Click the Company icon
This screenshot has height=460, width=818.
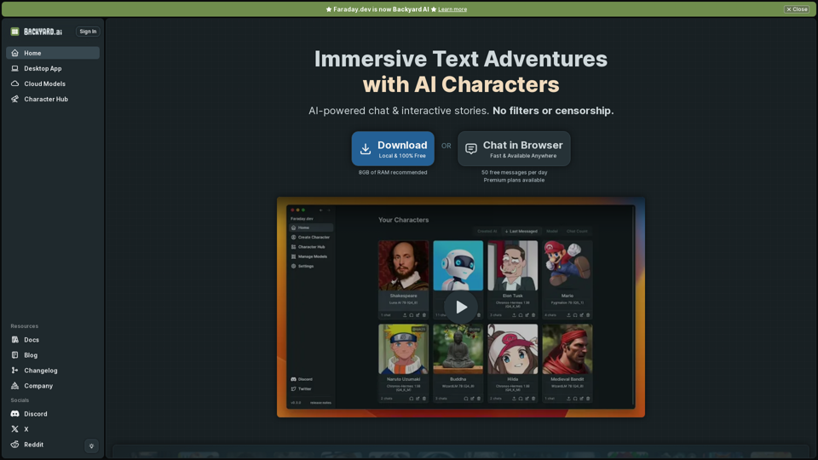pos(14,386)
